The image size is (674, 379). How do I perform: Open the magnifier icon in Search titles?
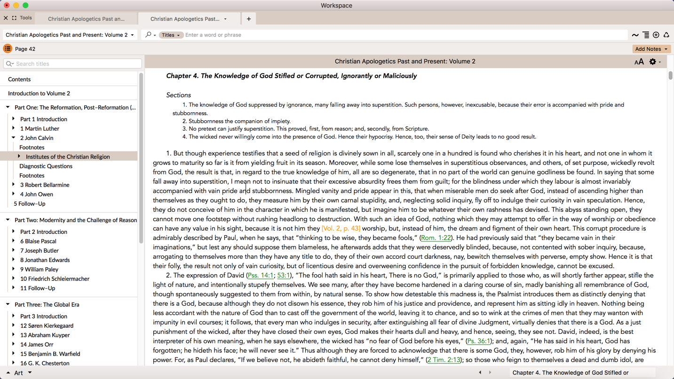(x=10, y=63)
